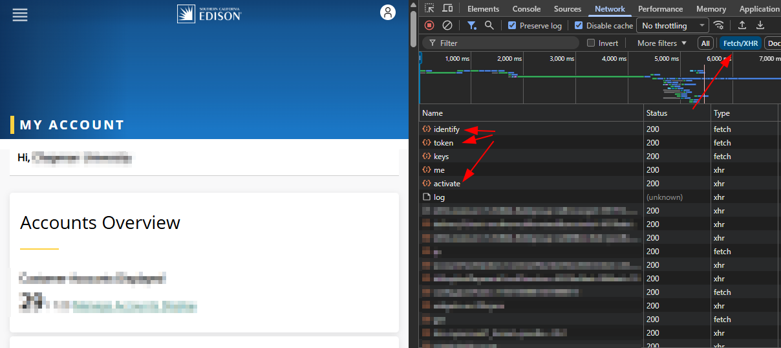The height and width of the screenshot is (348, 781).
Task: Sort by the Status column header
Action: (677, 113)
